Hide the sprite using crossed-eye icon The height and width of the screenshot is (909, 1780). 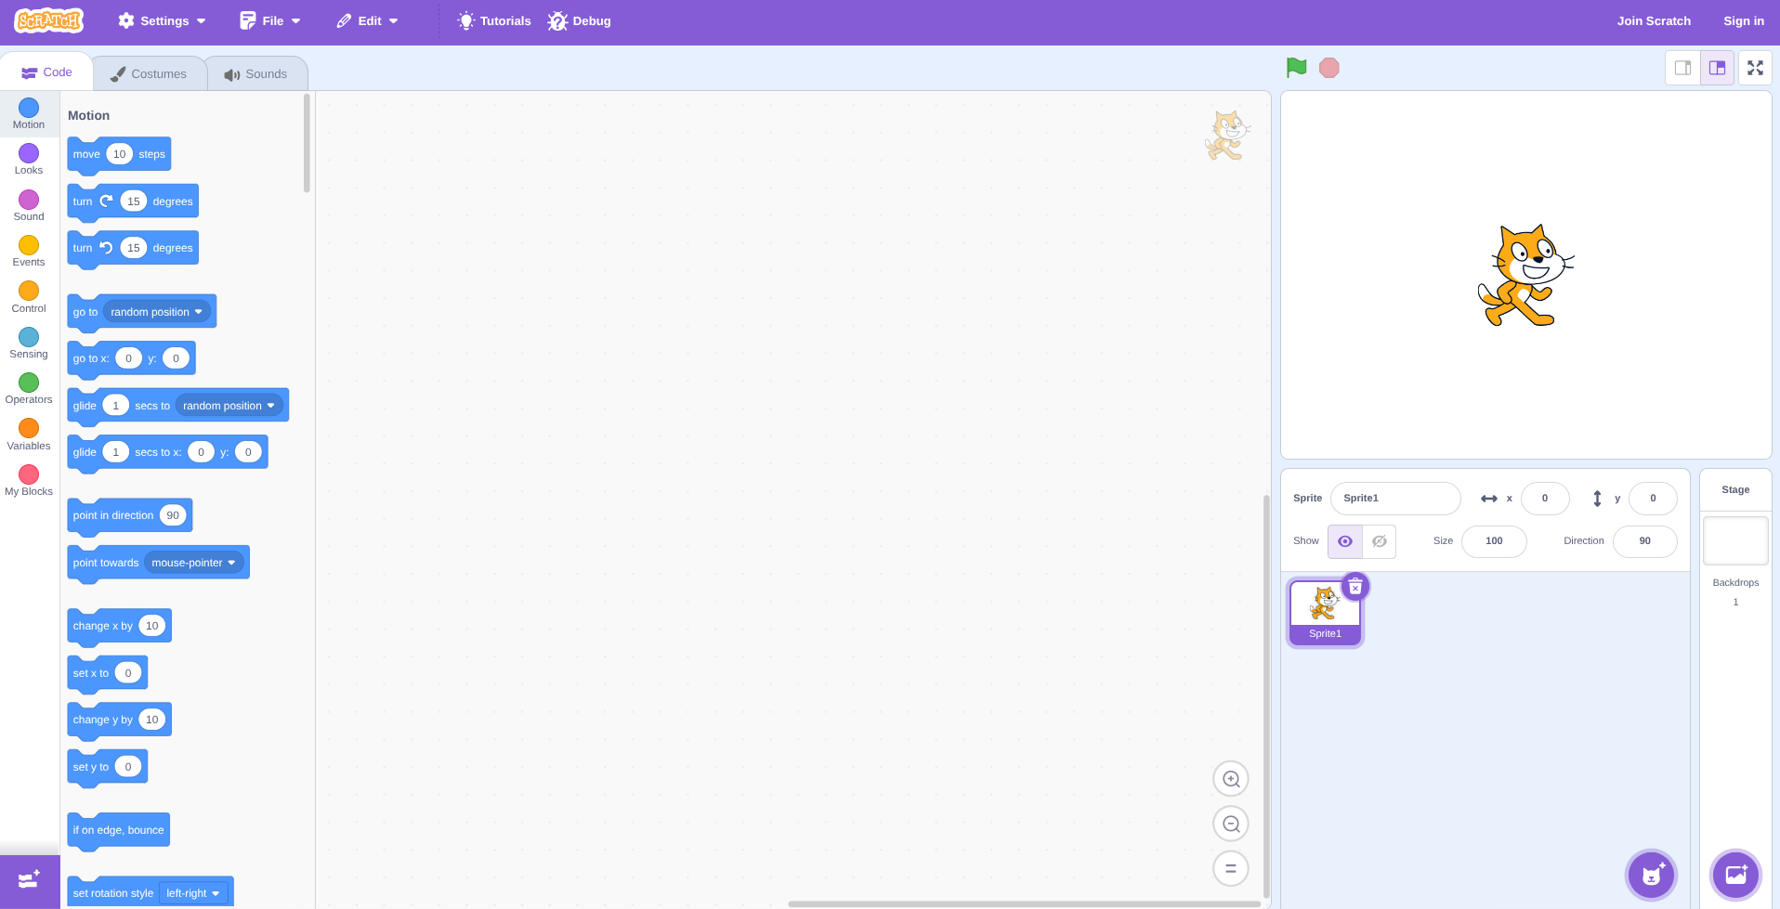pyautogui.click(x=1380, y=541)
